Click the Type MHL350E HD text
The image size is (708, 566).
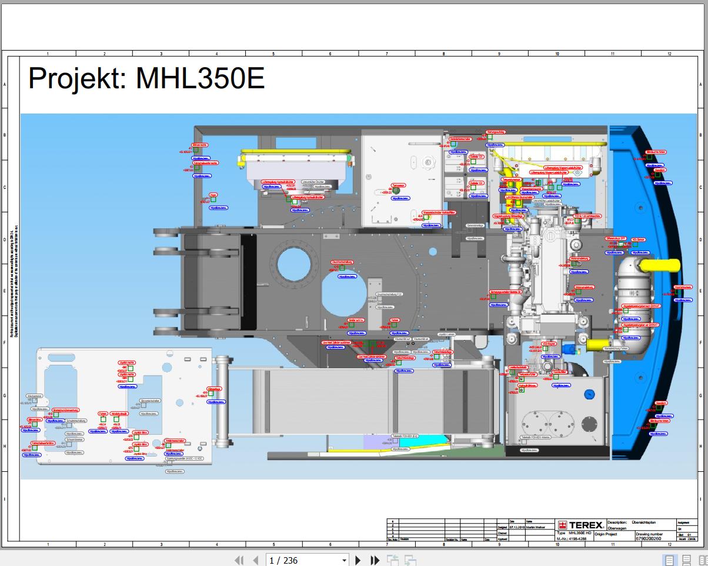[573, 532]
